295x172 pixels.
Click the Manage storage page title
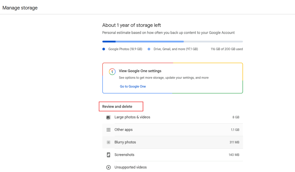(x=20, y=8)
